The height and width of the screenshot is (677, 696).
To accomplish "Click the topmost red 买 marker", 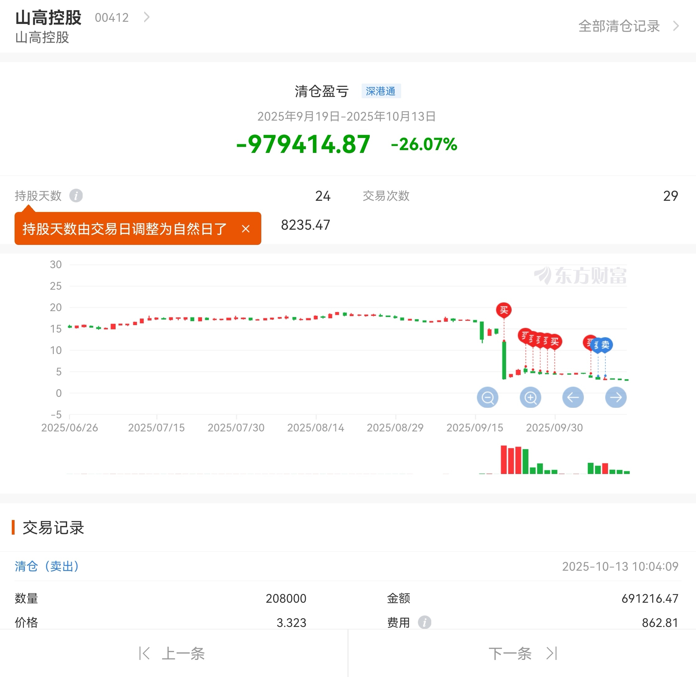I will click(x=504, y=310).
